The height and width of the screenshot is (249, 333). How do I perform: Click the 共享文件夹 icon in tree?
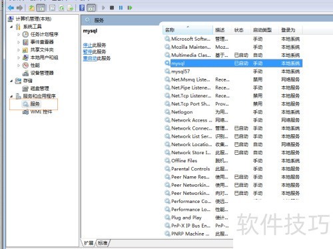(25, 50)
